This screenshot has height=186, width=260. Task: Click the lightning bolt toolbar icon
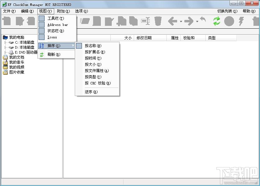pos(241,21)
